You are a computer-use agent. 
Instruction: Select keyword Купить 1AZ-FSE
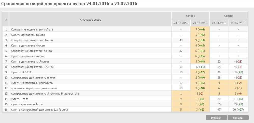click(x=21, y=72)
